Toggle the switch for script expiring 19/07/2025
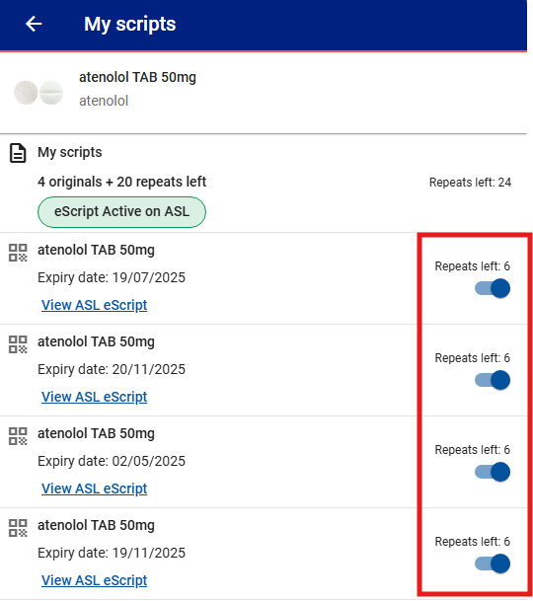 coord(493,288)
